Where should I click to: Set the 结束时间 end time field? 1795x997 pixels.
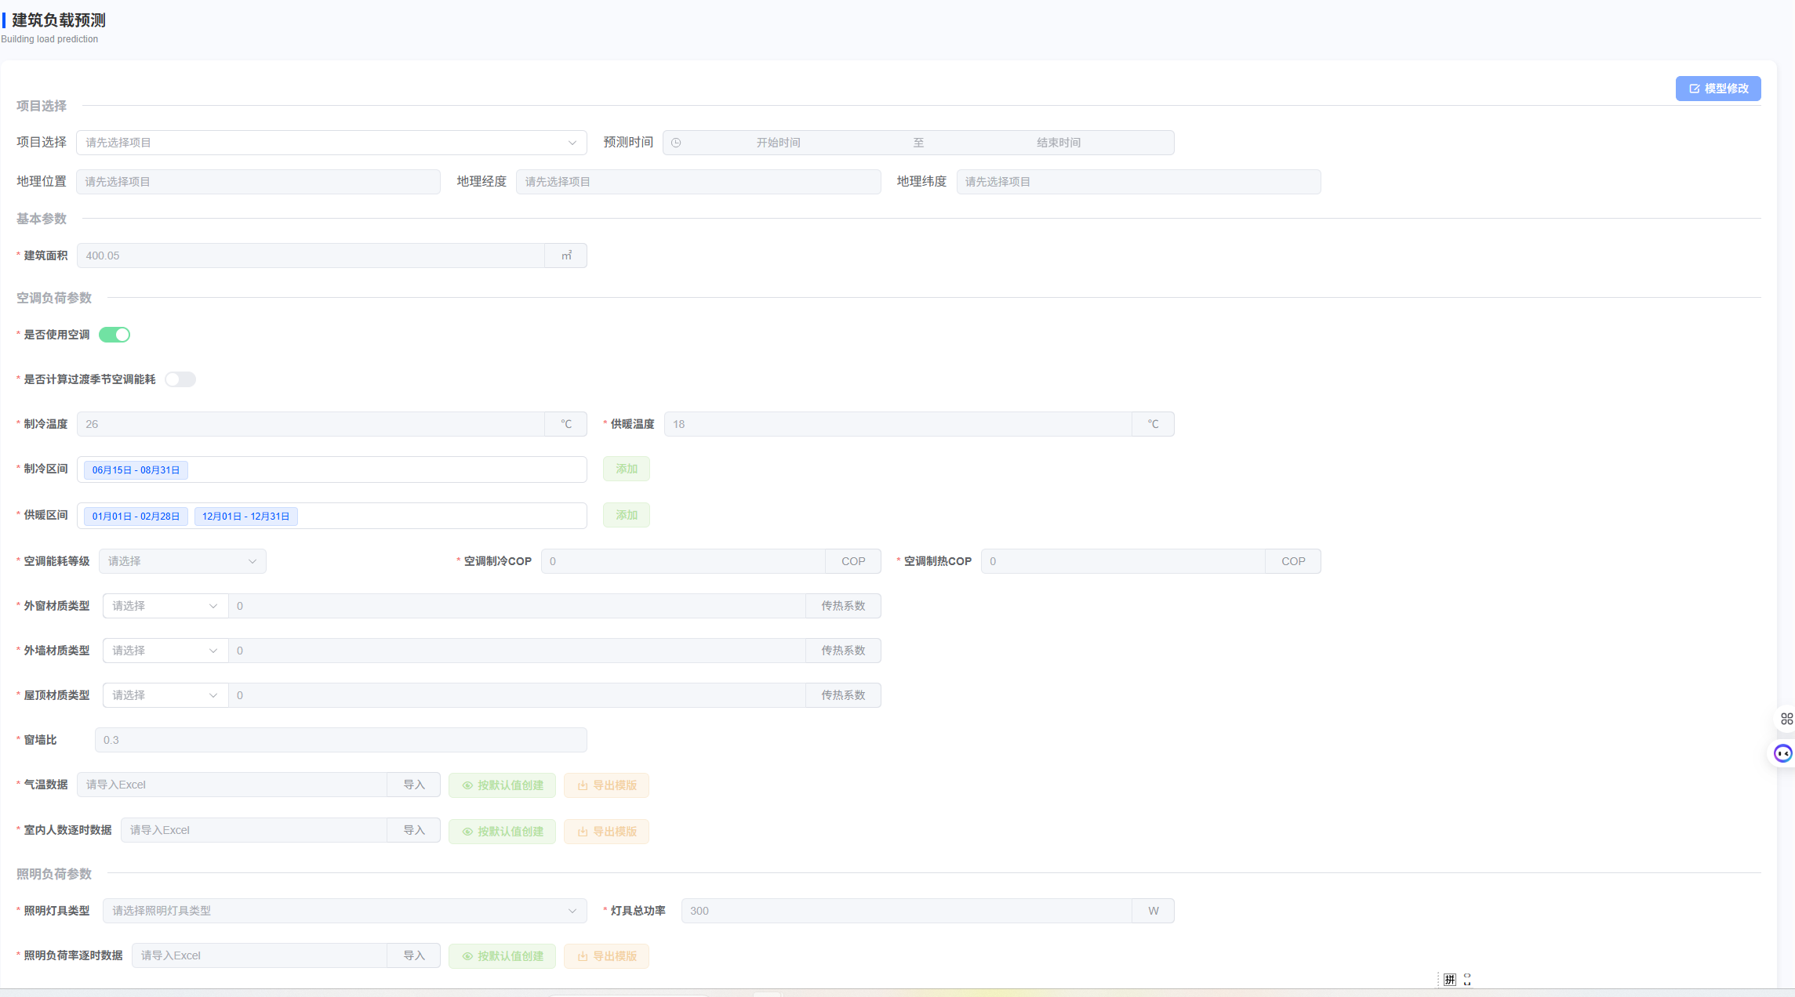point(1059,143)
